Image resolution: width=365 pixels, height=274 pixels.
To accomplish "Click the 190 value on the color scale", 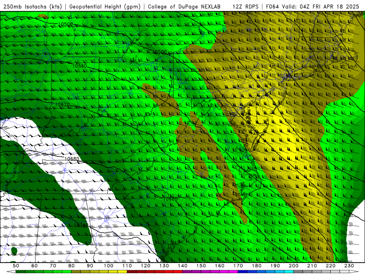I will coord(275,266).
